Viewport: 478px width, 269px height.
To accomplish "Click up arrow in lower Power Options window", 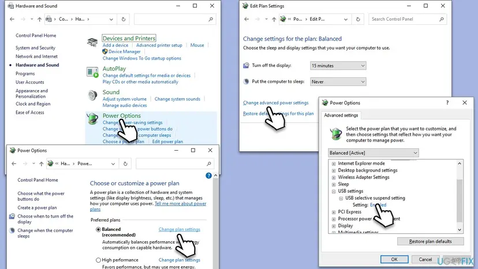I will pyautogui.click(x=41, y=164).
